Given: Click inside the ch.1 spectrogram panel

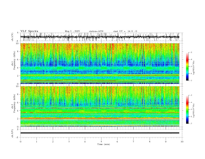Looking at the screenshot, I should pos(100,63).
